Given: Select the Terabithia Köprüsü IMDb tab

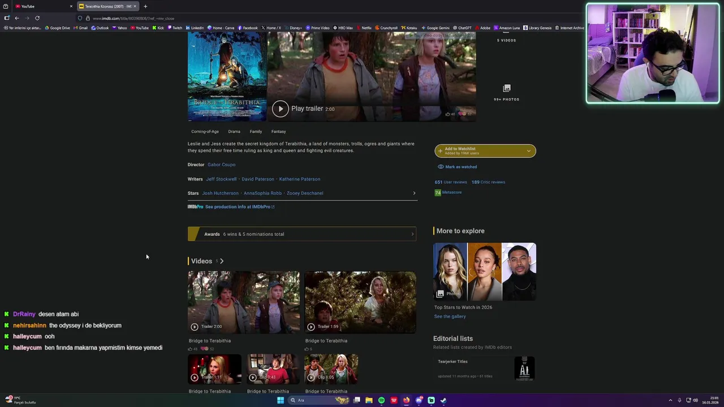Looking at the screenshot, I should (x=106, y=6).
